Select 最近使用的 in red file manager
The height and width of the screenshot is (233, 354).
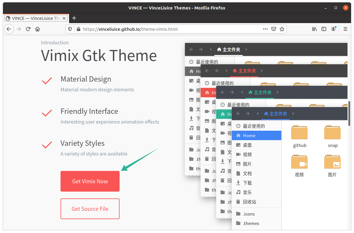(x=225, y=83)
